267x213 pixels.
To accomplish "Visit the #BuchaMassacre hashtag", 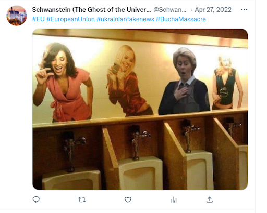I will 181,19.
